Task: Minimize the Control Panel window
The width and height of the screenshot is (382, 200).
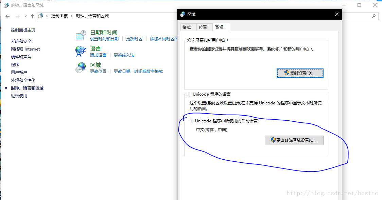Action: (x=344, y=5)
